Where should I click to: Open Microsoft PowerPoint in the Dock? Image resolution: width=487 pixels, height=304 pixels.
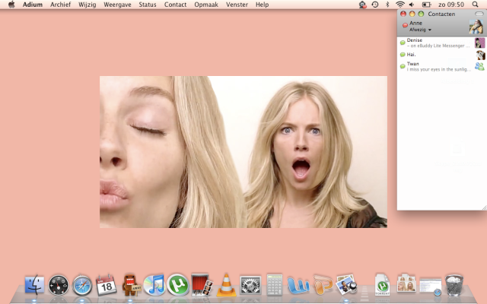(323, 285)
